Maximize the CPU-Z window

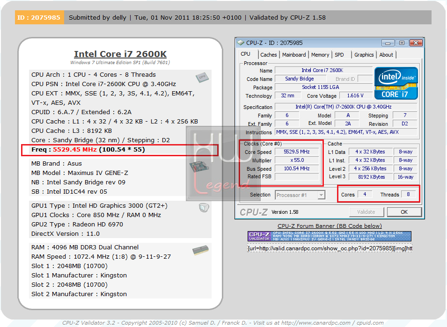[x=402, y=43]
